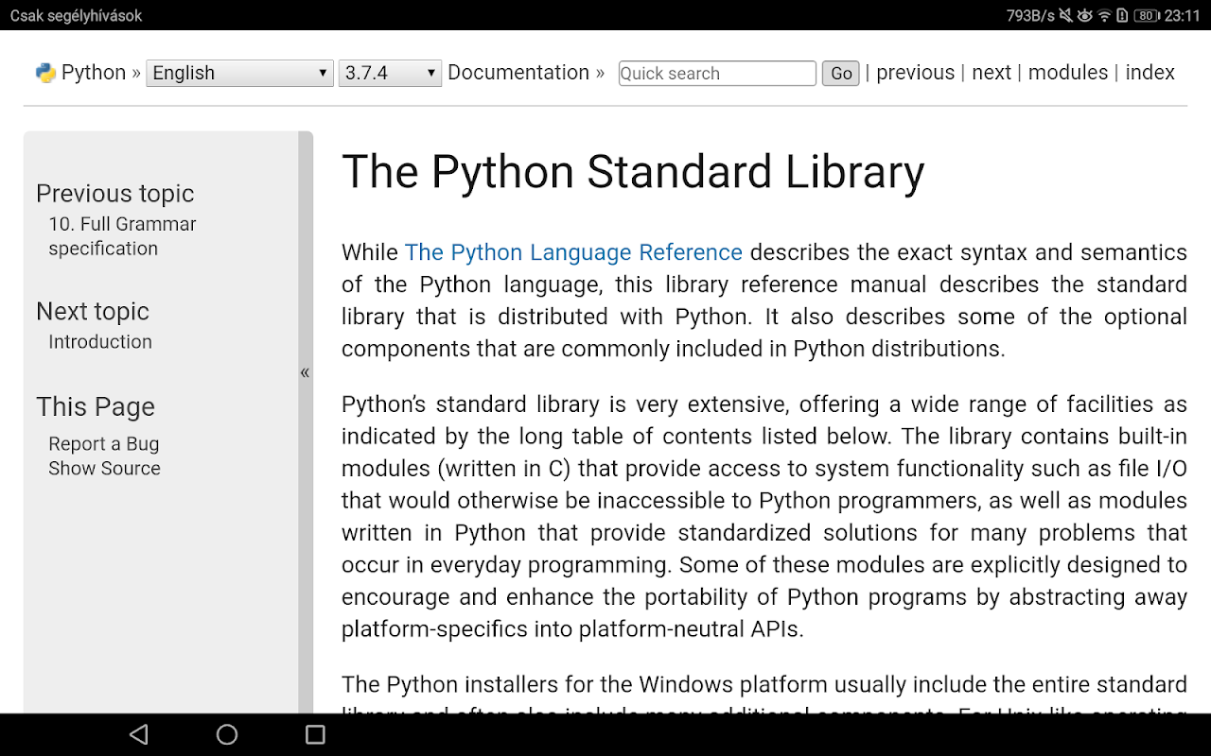Image resolution: width=1211 pixels, height=756 pixels.
Task: Open the English language dropdown
Action: click(x=239, y=73)
